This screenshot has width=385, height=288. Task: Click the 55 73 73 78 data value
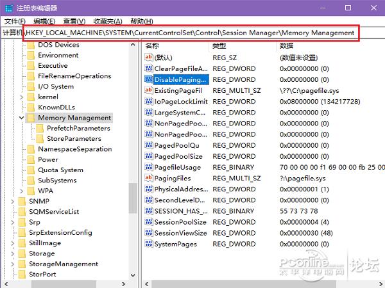tap(299, 211)
